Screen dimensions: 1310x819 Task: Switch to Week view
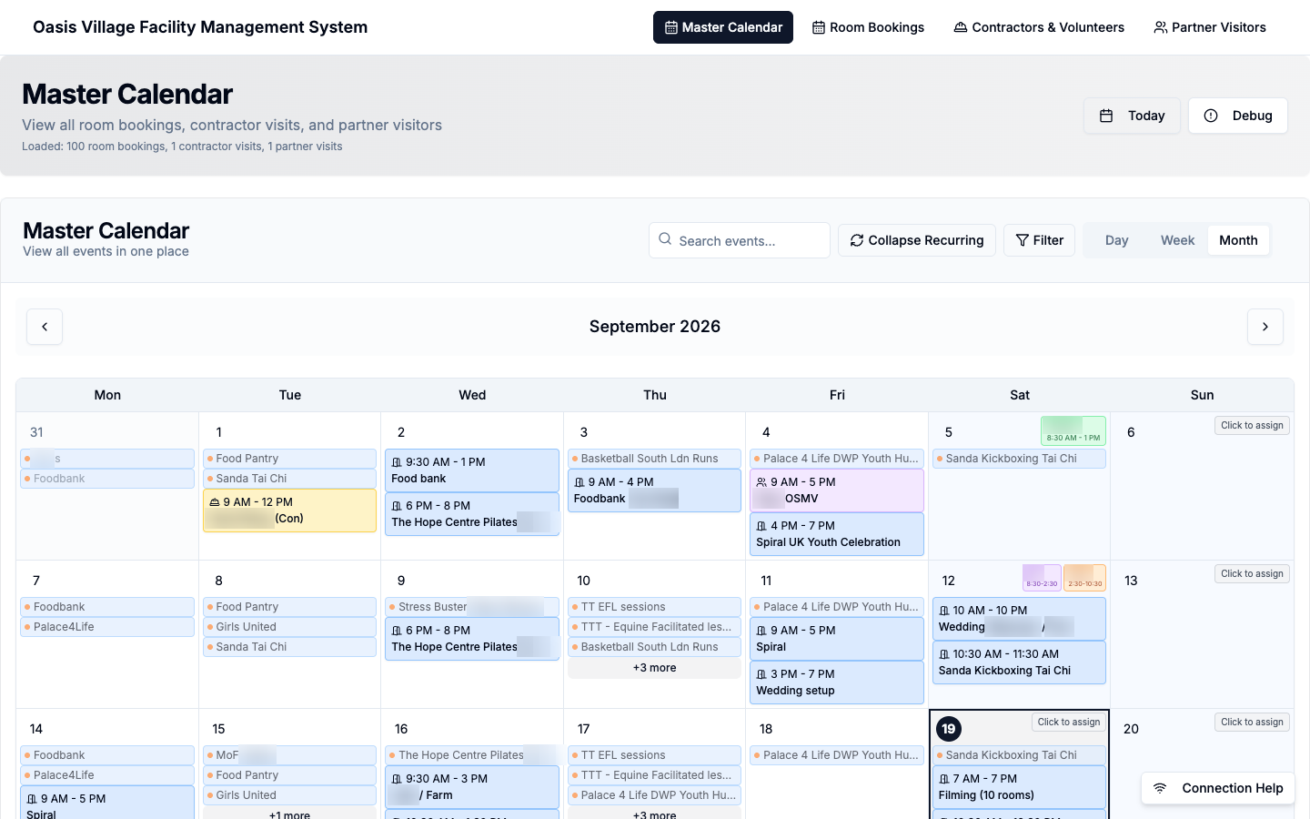click(1177, 240)
